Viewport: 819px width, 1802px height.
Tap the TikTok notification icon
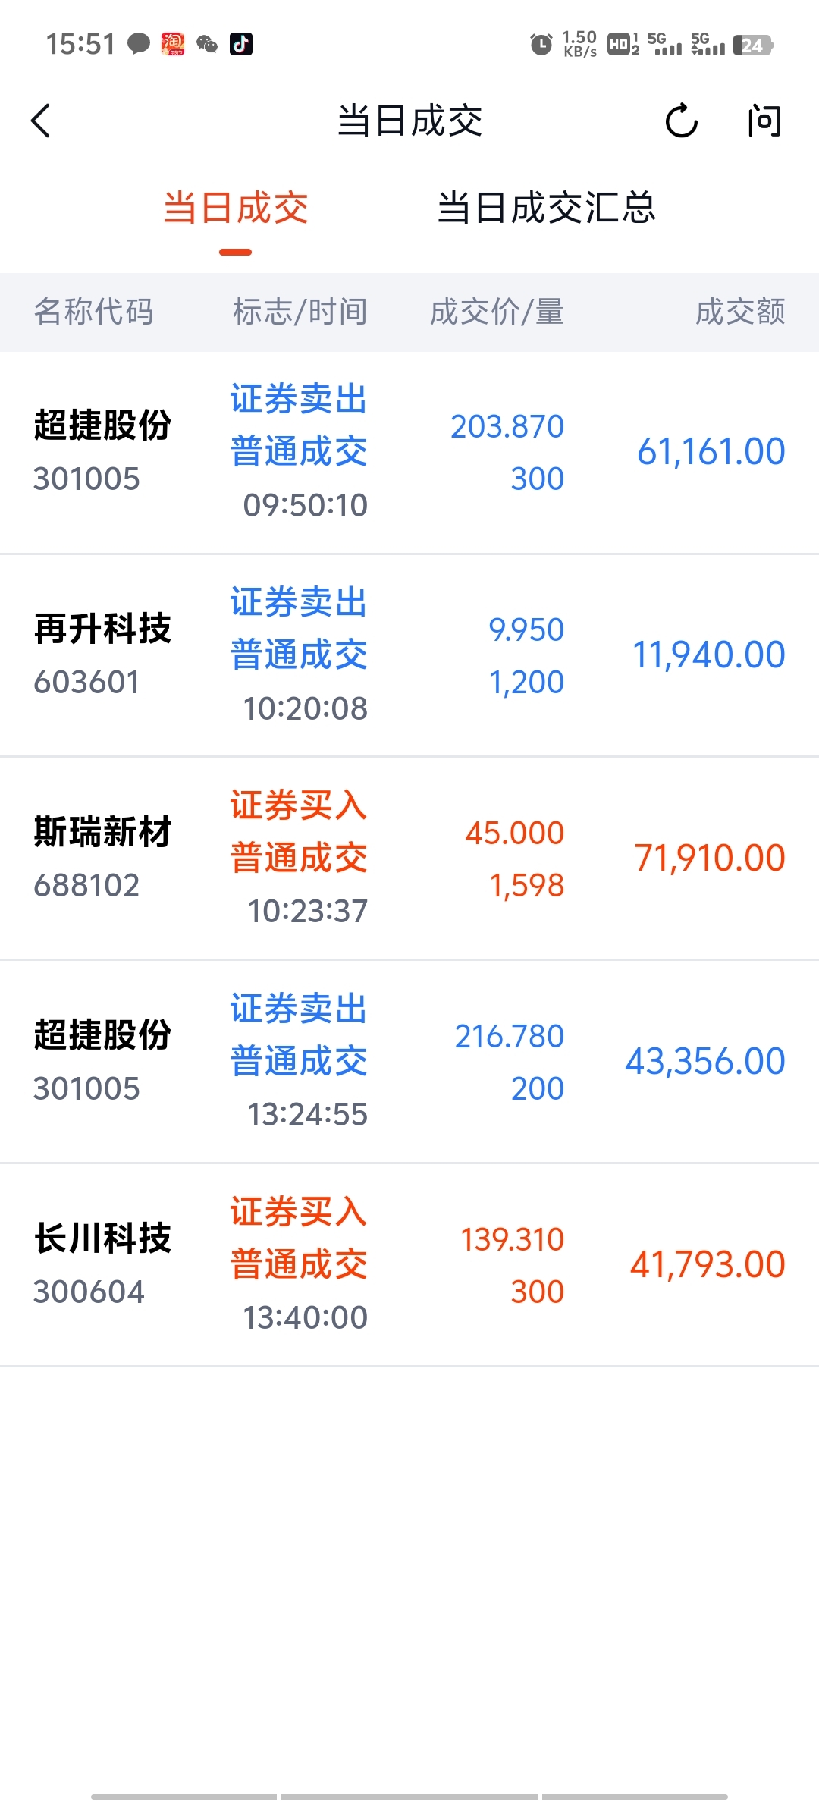pyautogui.click(x=241, y=44)
